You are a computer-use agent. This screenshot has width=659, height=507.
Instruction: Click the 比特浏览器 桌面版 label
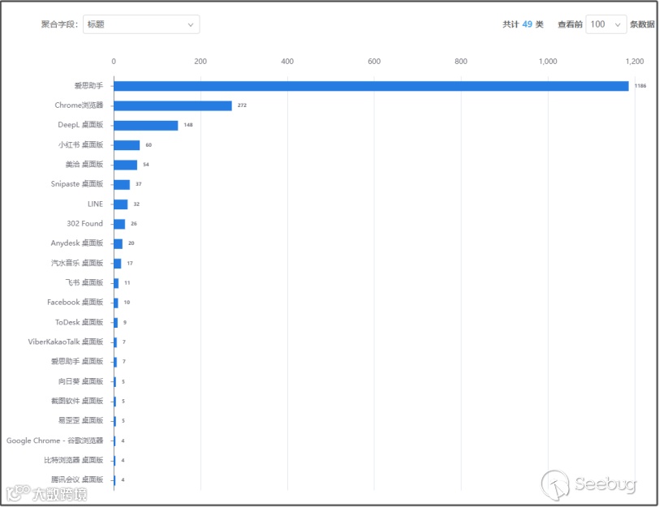pos(74,461)
